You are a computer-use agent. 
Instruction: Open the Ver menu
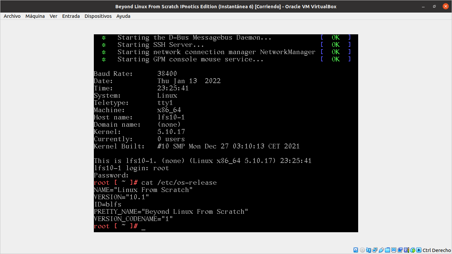[54, 16]
